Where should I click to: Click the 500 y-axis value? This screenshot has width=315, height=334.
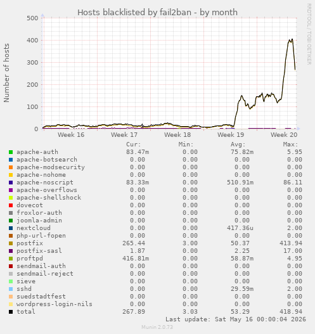(32, 18)
